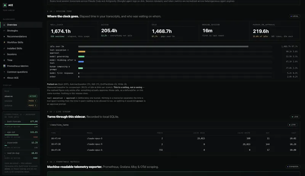
Task: Click the Workflow Skills lightning icon
Action: (x=4, y=42)
